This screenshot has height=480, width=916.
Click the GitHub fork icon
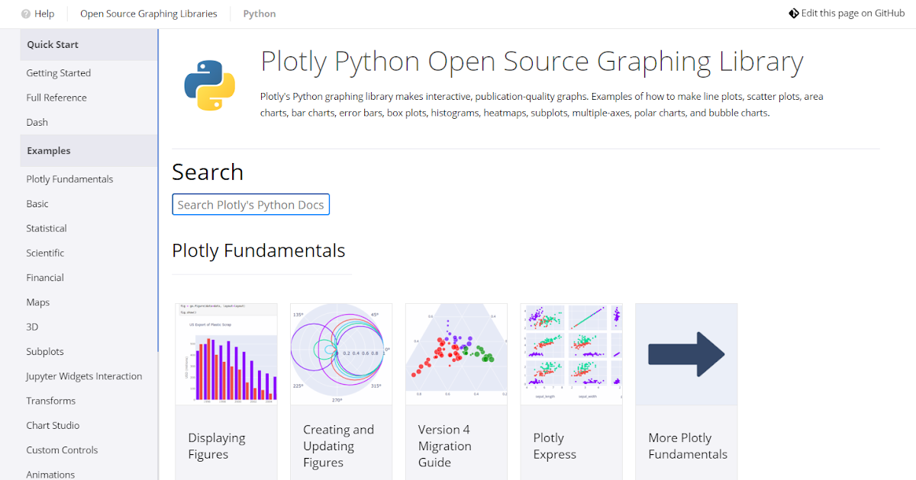click(794, 13)
